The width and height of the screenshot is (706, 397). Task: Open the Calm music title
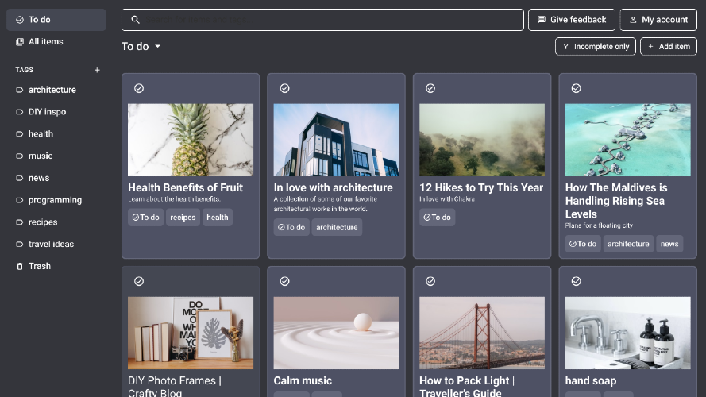pos(303,381)
